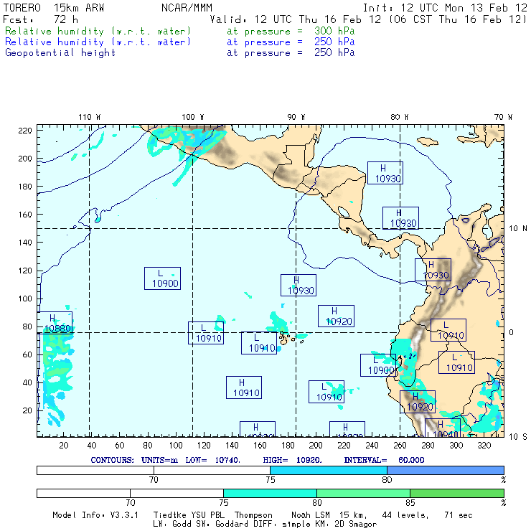Click the '70 W' longitude label
Image resolution: width=531 pixels, height=531 pixels.
(x=503, y=117)
